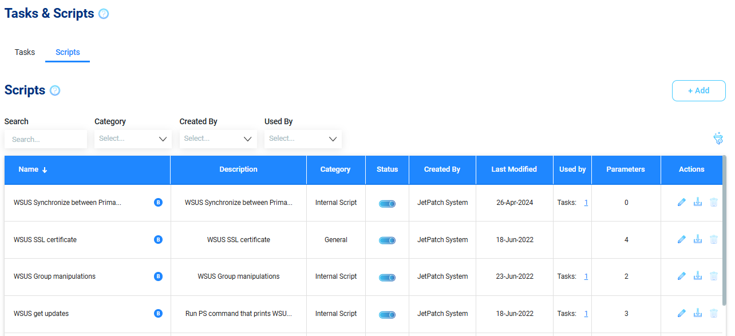Screen dimensions: 735x336
Task: Open the Category filter dropdown
Action: [x=133, y=139]
